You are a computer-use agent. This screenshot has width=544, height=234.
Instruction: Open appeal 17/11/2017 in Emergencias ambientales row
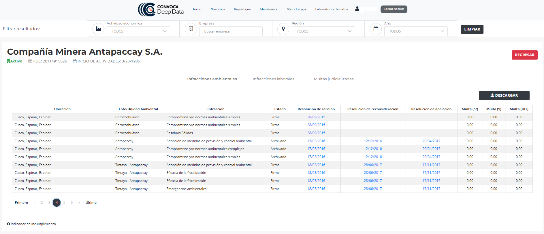point(431,189)
